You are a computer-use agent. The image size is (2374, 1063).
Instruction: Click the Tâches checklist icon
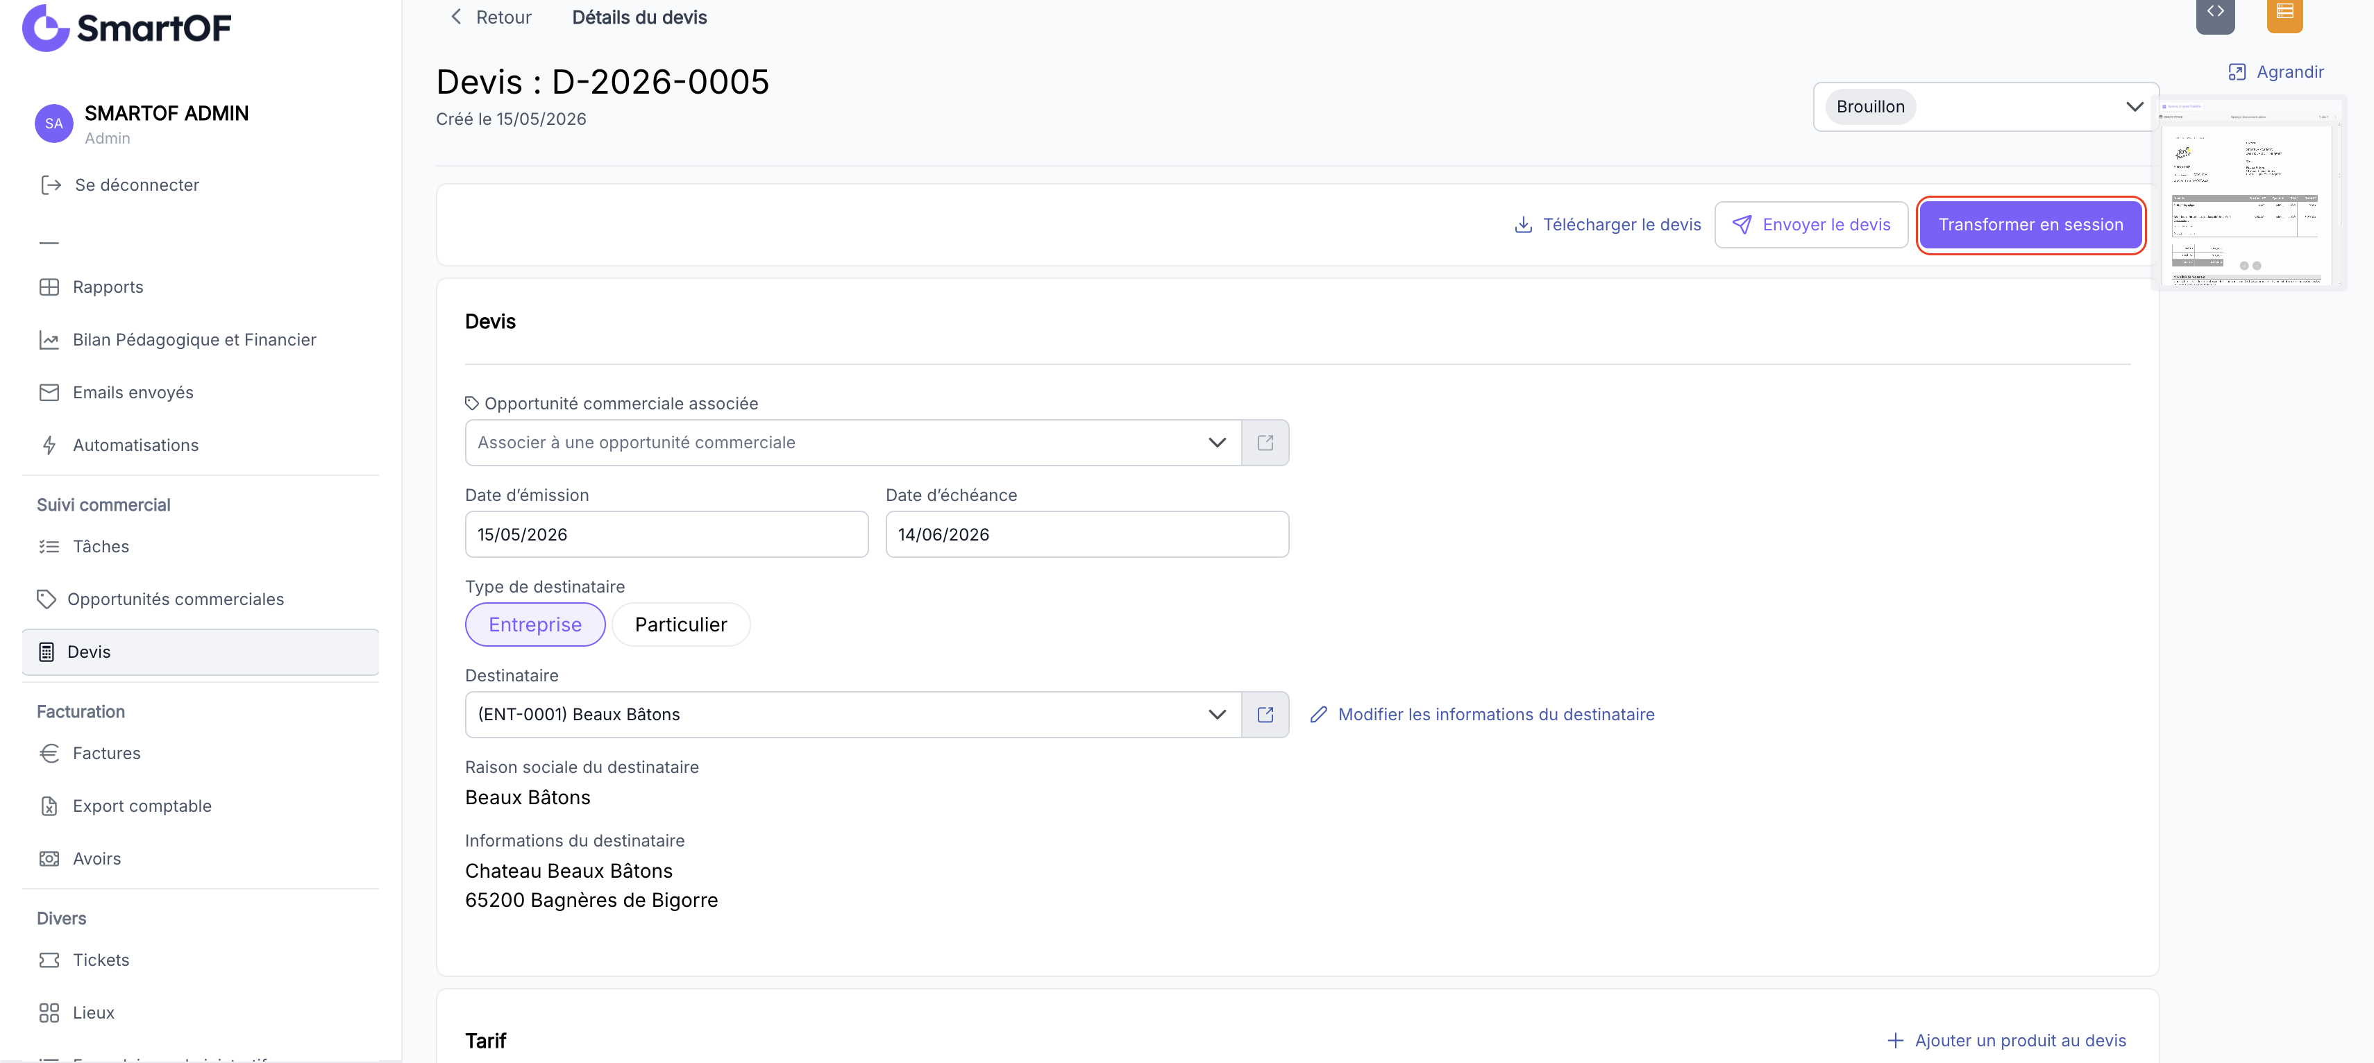49,546
